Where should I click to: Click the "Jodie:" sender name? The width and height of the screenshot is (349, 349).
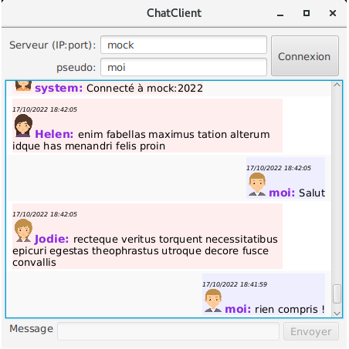coord(52,239)
